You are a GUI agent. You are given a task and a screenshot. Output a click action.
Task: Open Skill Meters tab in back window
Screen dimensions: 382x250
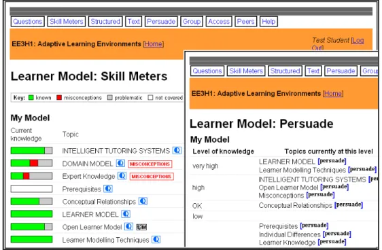(66, 22)
